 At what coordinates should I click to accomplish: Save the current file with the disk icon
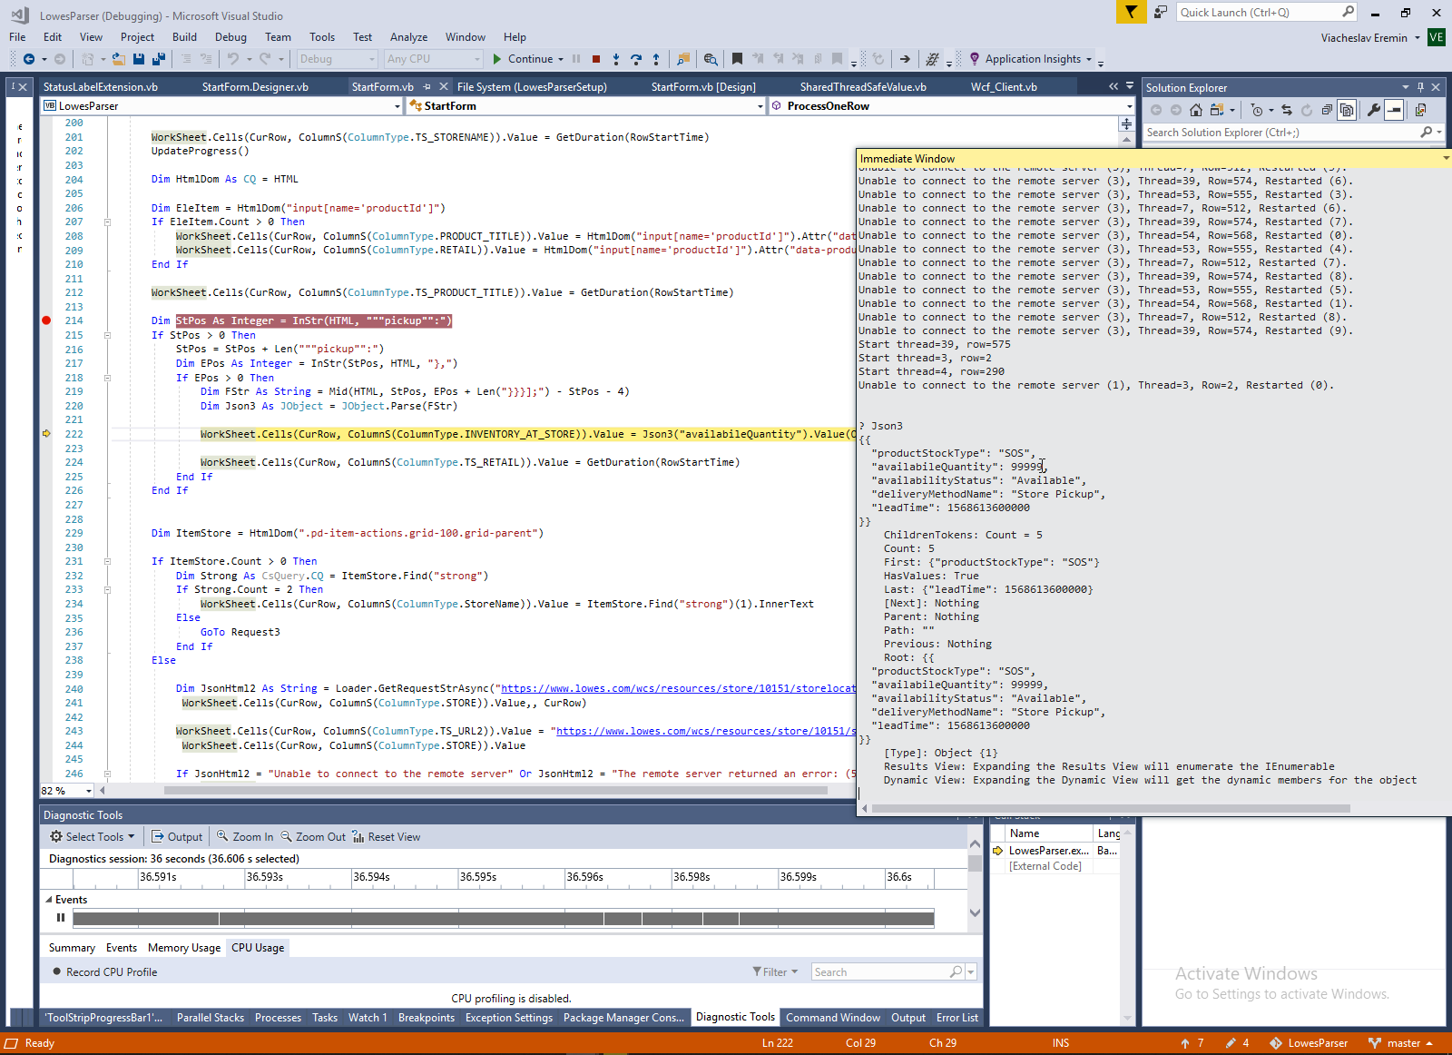click(x=139, y=59)
